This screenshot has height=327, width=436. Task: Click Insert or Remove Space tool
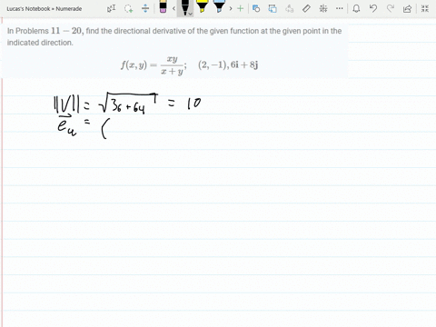(145, 8)
